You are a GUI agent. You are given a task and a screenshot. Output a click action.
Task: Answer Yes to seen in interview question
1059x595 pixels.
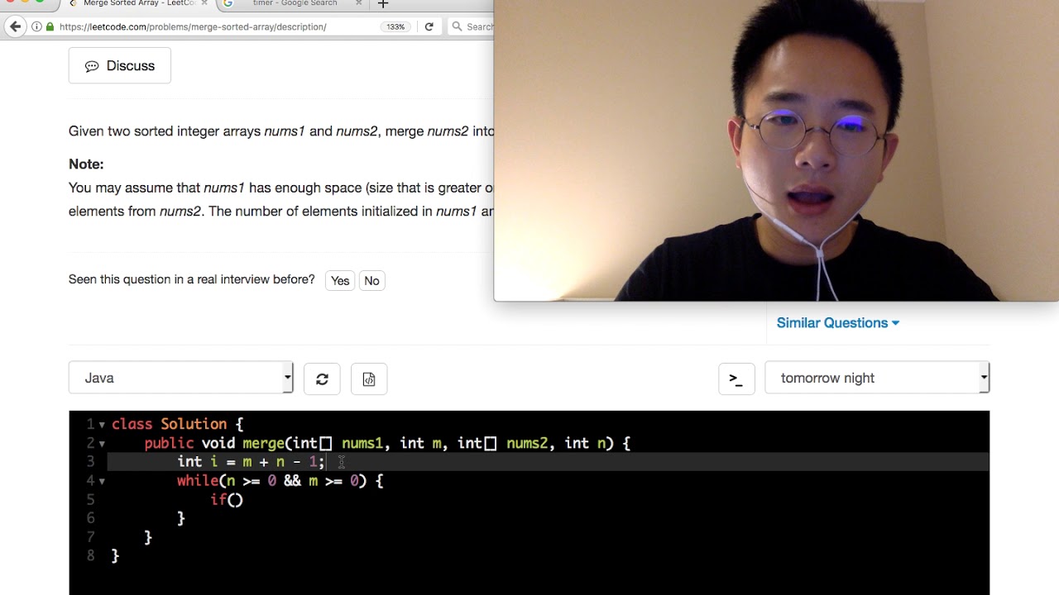click(340, 281)
